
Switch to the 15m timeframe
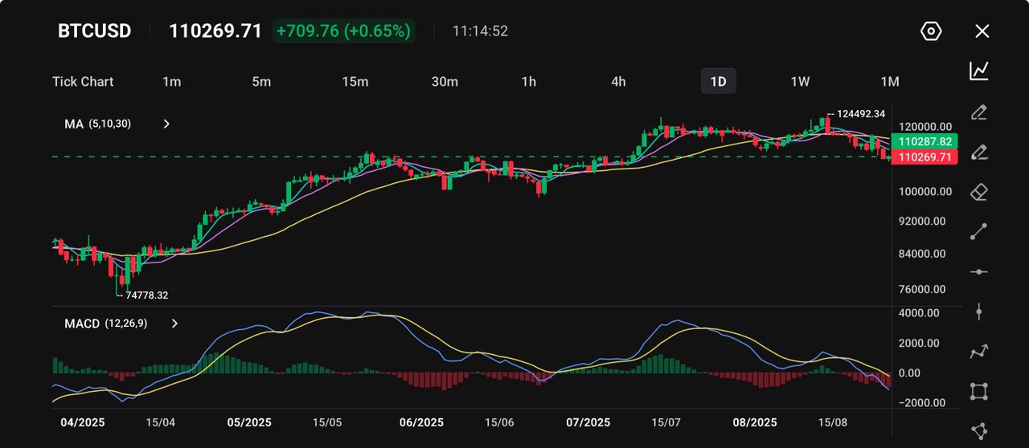[355, 81]
